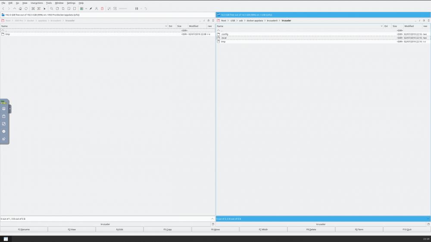This screenshot has height=242, width=431.
Task: Click the '..' parent entry in the right panel
Action: coord(323,31)
